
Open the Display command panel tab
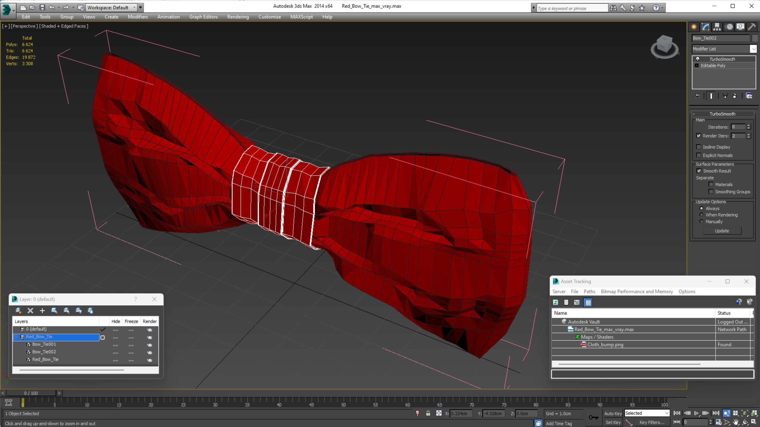[740, 27]
